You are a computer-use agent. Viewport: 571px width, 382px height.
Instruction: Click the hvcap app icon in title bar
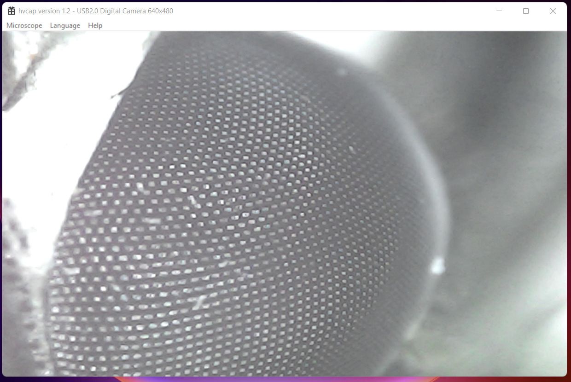pyautogui.click(x=12, y=11)
